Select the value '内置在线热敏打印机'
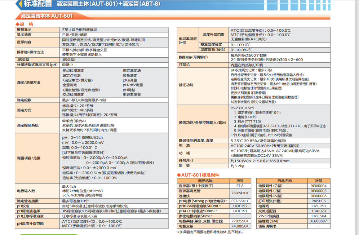Viewport: 359px width, 235px height. point(247,65)
